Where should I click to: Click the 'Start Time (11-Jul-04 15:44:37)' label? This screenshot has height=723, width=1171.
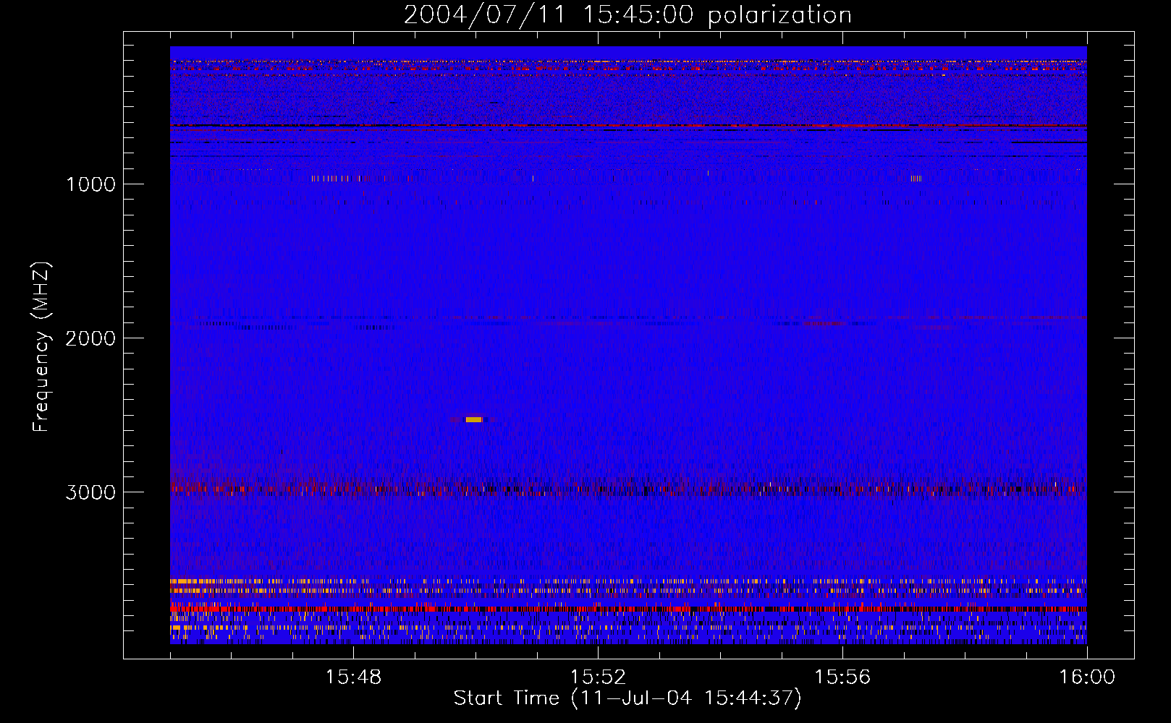[627, 698]
